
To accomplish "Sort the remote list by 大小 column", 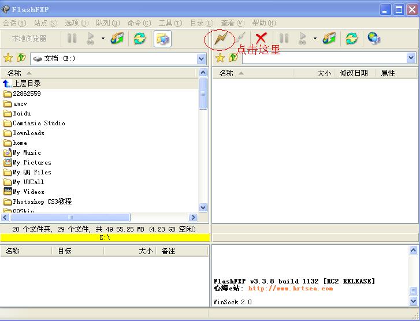I will click(x=314, y=73).
